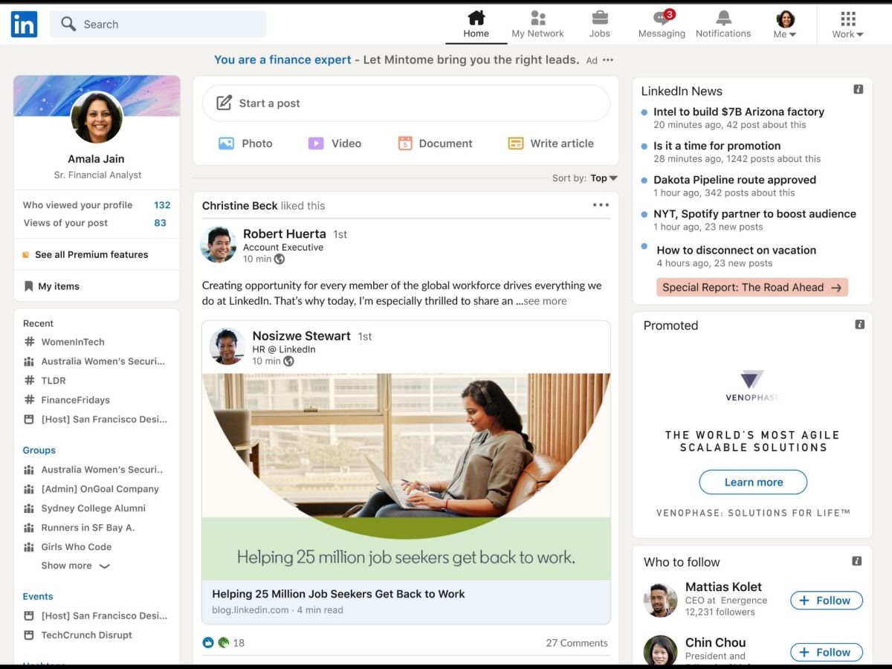Open 'Is it a time for promotion' story

[717, 146]
